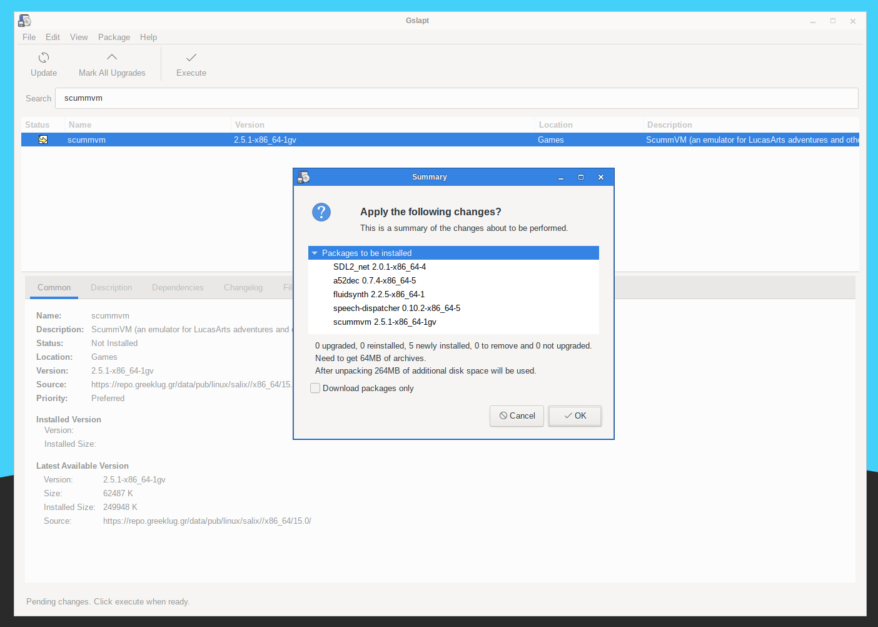Click the blue question mark icon

click(x=321, y=212)
